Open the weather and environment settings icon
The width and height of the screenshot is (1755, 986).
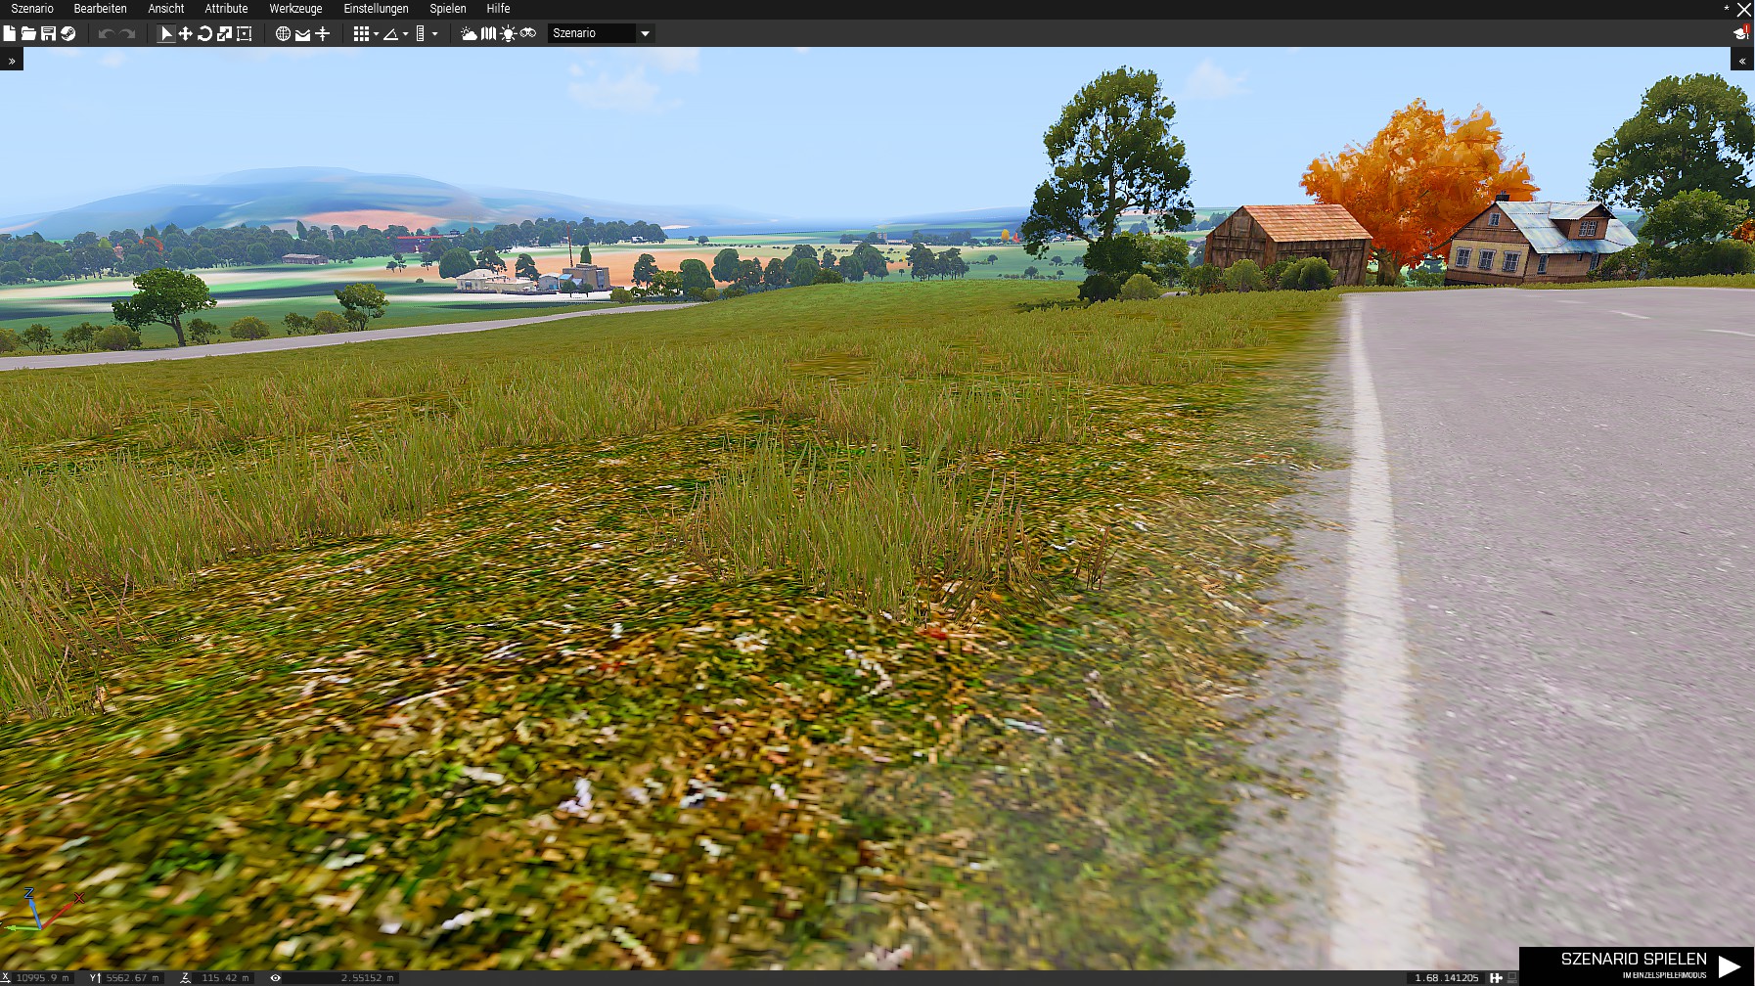[x=469, y=33]
